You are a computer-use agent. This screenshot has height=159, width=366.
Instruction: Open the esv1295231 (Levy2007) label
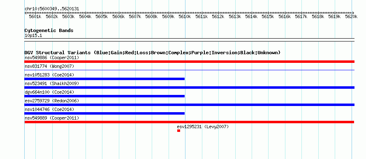[203, 127]
